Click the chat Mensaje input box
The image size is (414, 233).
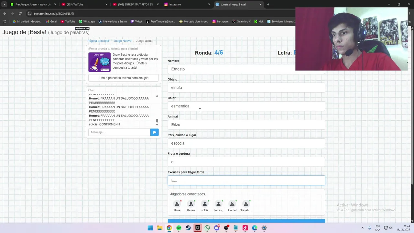tap(119, 132)
